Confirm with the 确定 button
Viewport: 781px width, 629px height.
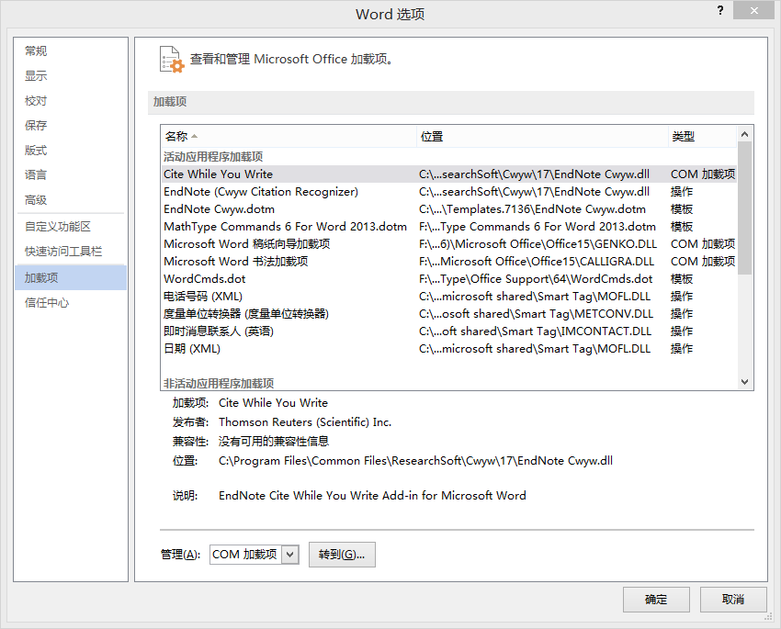coord(656,599)
